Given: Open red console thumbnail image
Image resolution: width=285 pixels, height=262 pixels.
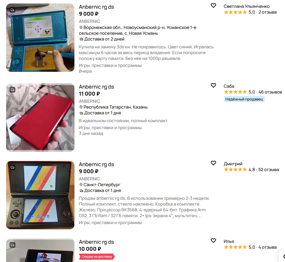Looking at the screenshot, I should pyautogui.click(x=40, y=118).
